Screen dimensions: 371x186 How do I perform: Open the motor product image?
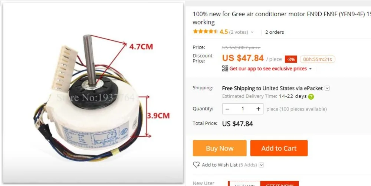pos(93,92)
